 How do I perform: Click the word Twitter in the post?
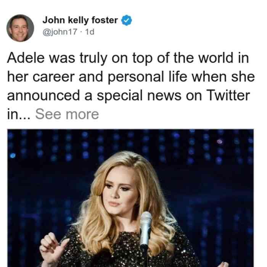click(228, 95)
